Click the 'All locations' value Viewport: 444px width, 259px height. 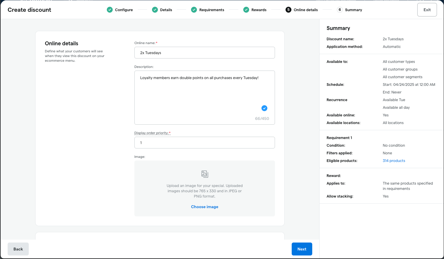click(x=393, y=123)
